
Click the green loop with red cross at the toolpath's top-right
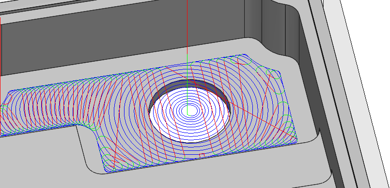[241, 61]
